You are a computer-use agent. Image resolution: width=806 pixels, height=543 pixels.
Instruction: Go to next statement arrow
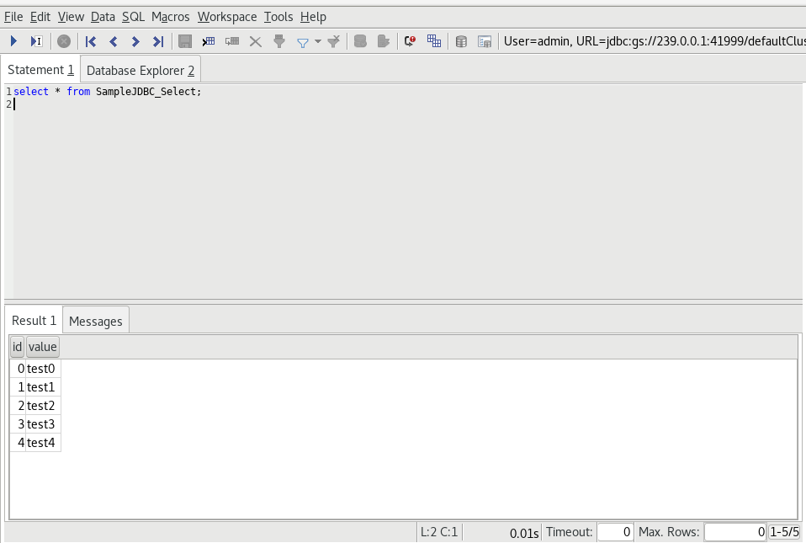[x=135, y=41]
